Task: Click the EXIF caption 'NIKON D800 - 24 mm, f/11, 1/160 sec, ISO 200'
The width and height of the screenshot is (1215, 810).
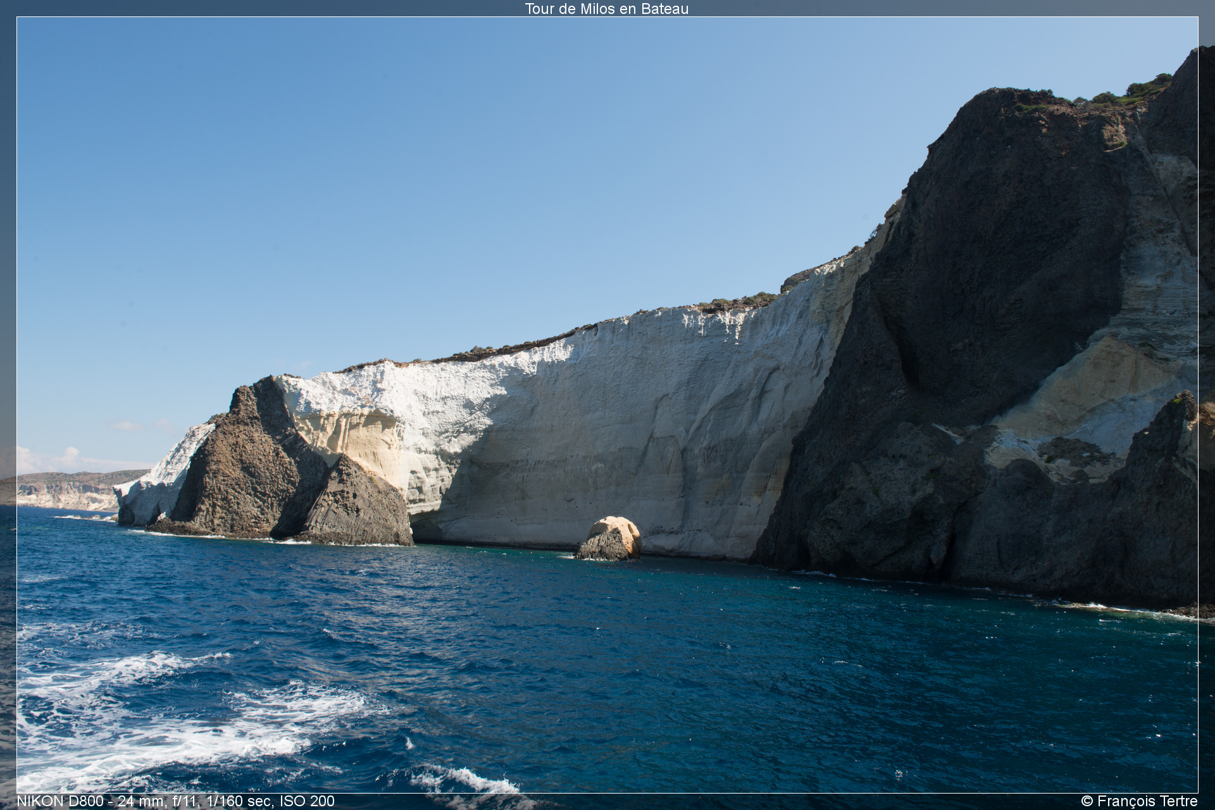Action: [x=175, y=801]
